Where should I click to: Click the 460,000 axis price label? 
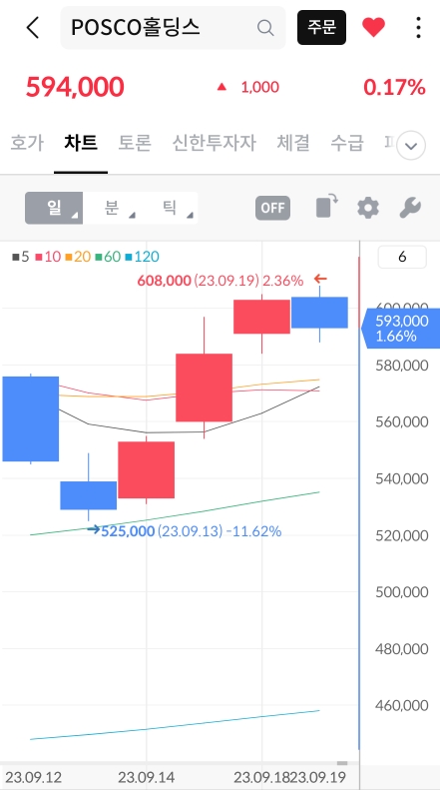(402, 705)
